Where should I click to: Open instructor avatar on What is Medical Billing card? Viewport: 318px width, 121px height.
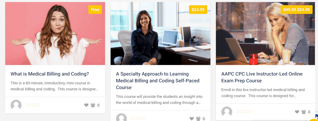point(16,105)
